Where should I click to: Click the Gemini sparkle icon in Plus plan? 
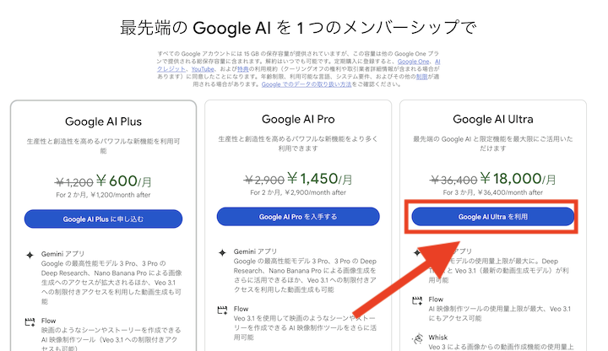point(30,254)
